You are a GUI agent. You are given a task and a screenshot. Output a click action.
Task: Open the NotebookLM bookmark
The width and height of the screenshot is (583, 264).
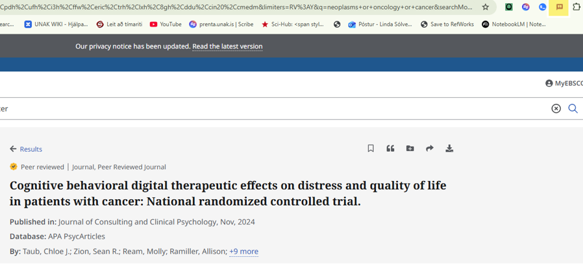pyautogui.click(x=514, y=24)
